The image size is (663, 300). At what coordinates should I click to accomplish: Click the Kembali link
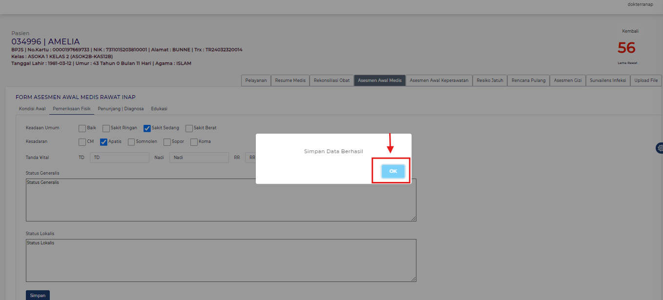[x=630, y=31]
